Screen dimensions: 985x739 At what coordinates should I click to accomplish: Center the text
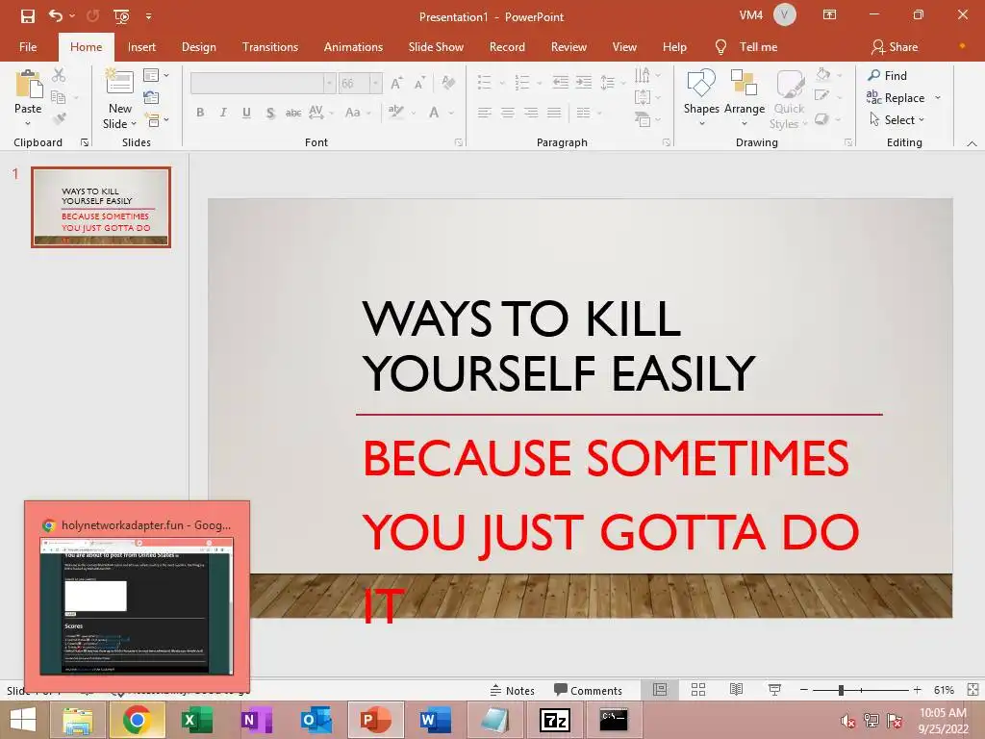[508, 113]
